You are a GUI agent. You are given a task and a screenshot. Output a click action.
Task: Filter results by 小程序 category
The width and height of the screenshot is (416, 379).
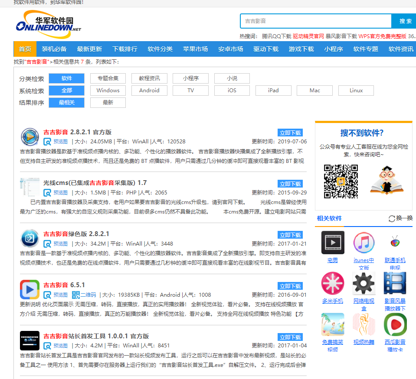190,78
